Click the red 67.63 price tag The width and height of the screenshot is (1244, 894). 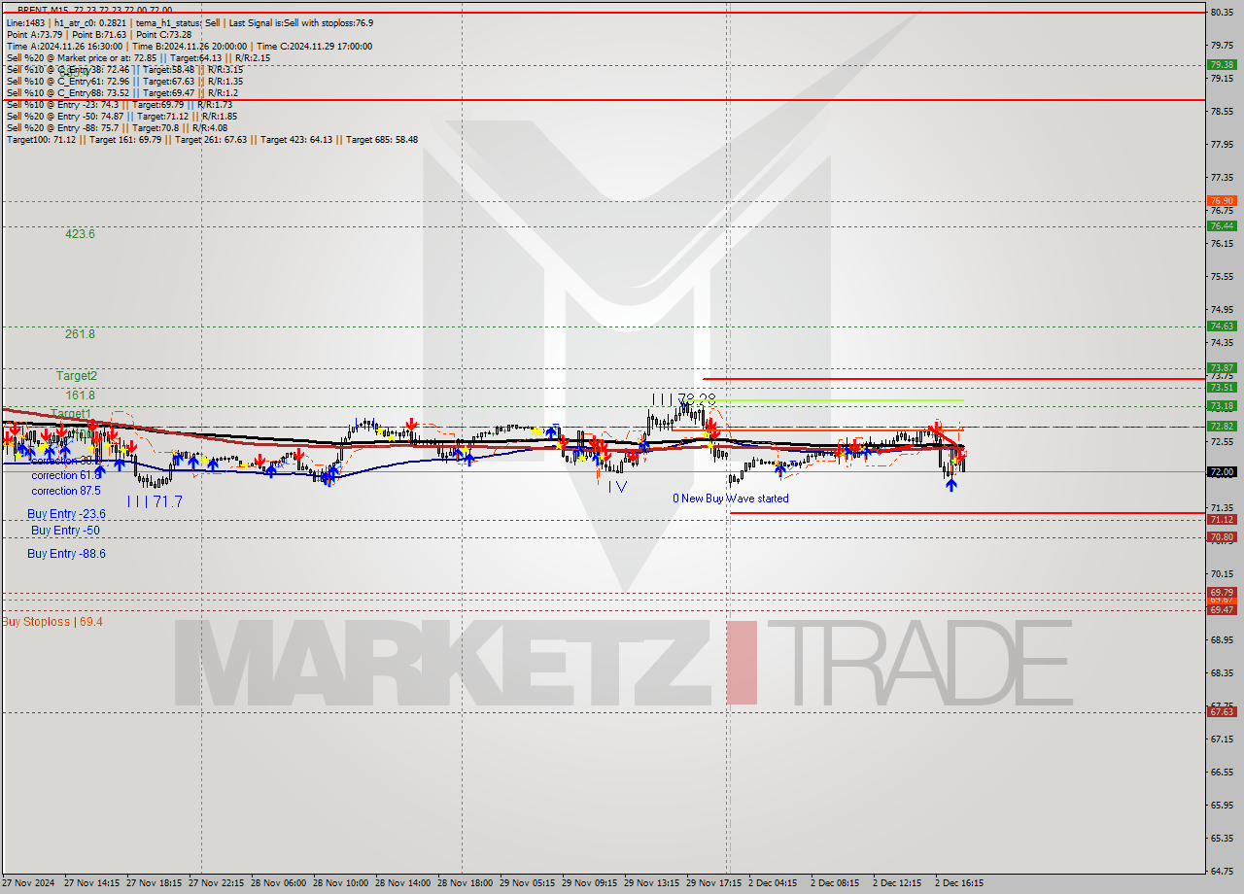click(1222, 712)
